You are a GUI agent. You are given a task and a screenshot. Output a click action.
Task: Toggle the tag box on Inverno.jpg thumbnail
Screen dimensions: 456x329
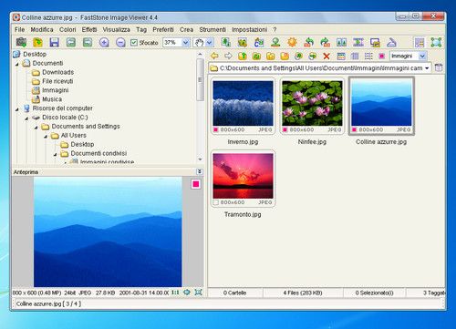pos(216,129)
